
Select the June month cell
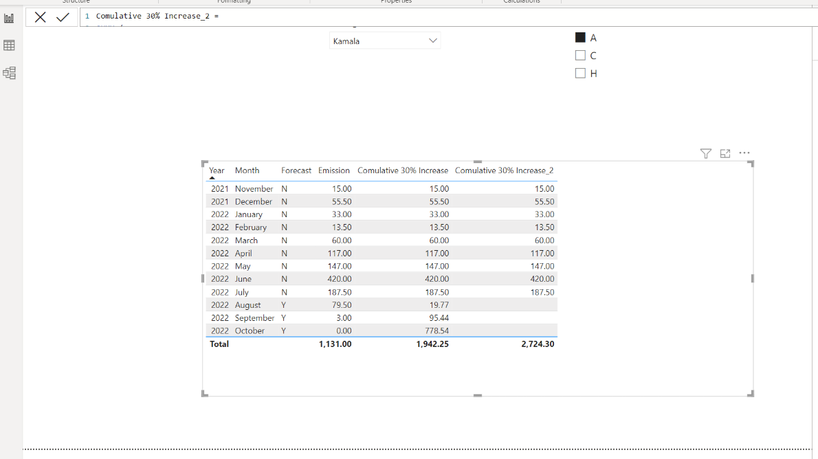click(243, 279)
